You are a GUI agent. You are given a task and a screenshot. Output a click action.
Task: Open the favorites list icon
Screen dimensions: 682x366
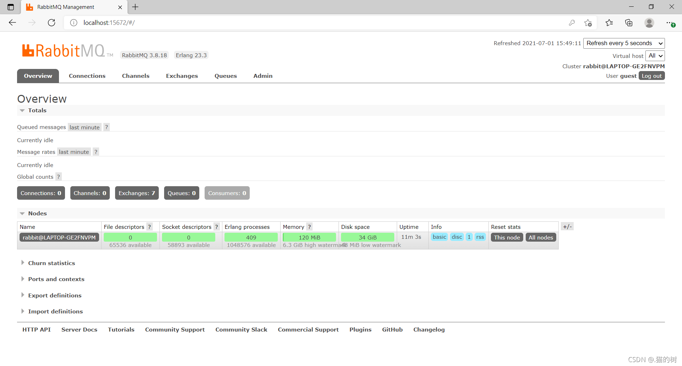tap(609, 23)
